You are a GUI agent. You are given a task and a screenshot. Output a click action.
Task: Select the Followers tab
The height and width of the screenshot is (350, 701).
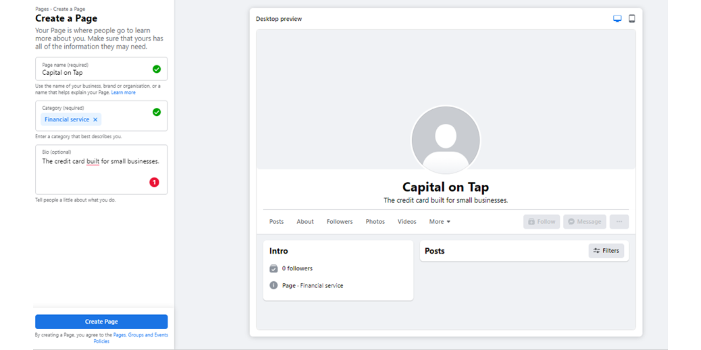click(x=339, y=221)
